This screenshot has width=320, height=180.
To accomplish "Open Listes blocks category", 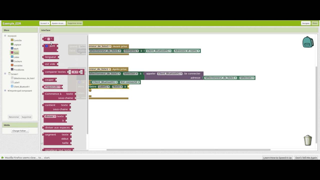I will click(16, 57).
